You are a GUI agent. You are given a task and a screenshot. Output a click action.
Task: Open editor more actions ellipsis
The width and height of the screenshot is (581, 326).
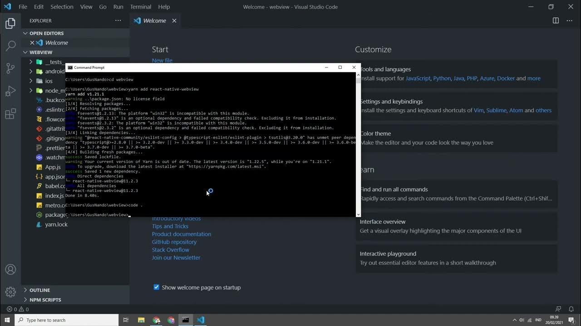click(569, 20)
